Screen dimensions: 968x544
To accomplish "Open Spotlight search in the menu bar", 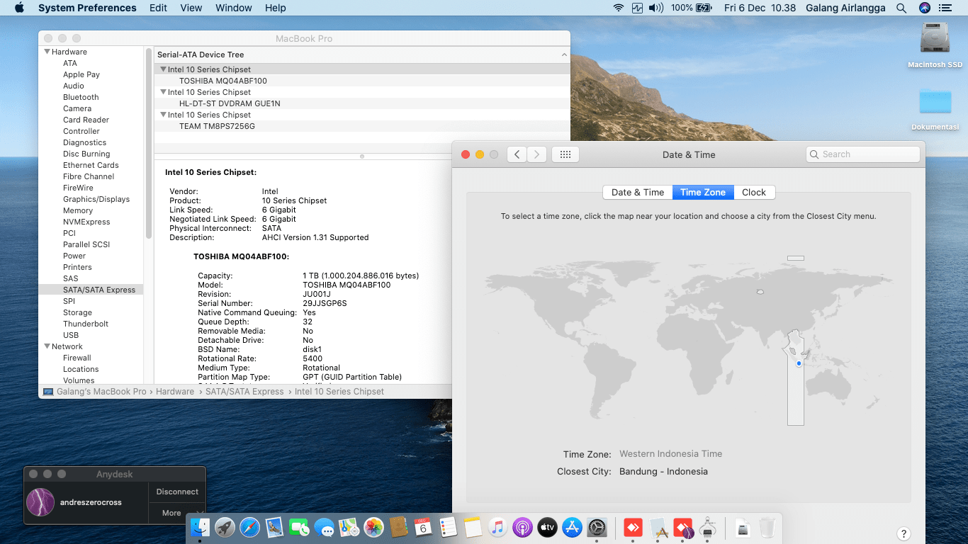I will click(901, 8).
